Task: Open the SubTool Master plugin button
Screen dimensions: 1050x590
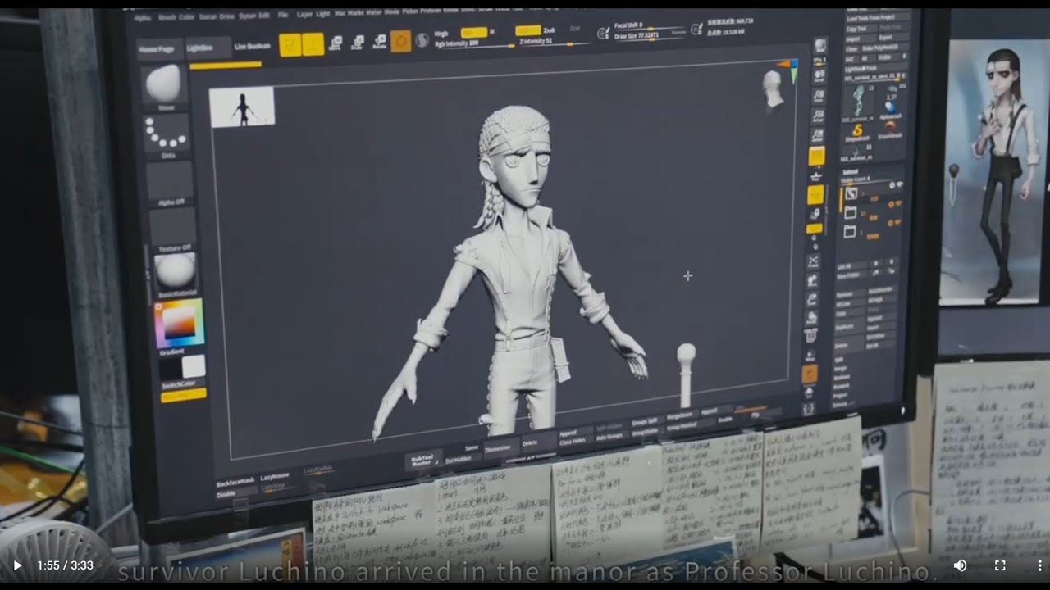Action: click(x=423, y=461)
